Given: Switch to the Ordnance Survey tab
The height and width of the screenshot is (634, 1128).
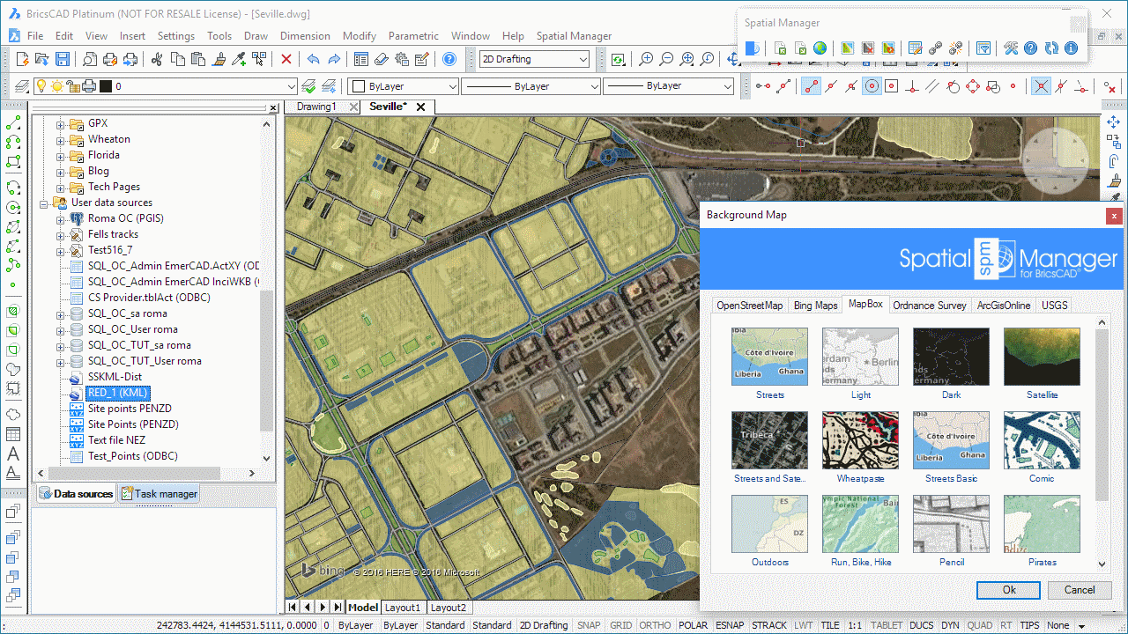Looking at the screenshot, I should pyautogui.click(x=930, y=306).
